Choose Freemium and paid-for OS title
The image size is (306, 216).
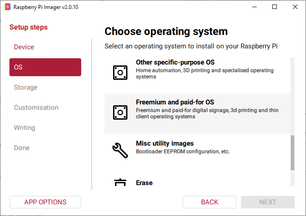tap(175, 102)
